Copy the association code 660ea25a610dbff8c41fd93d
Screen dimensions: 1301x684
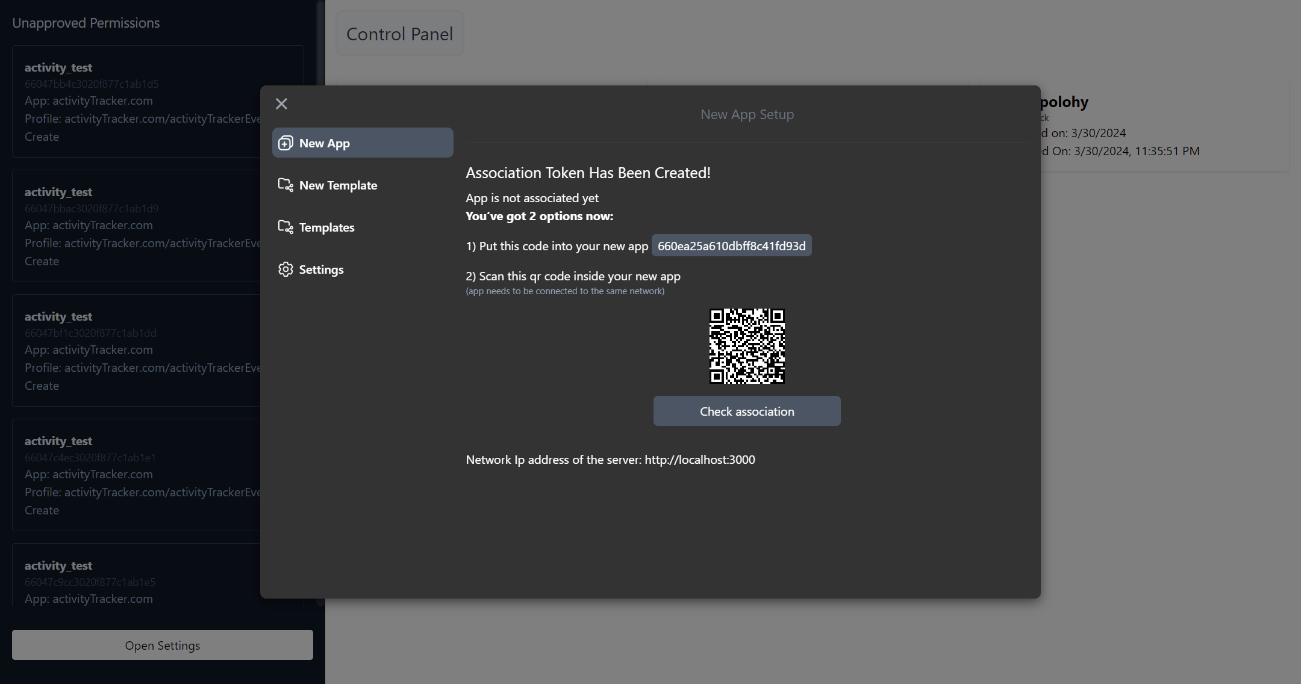point(731,245)
